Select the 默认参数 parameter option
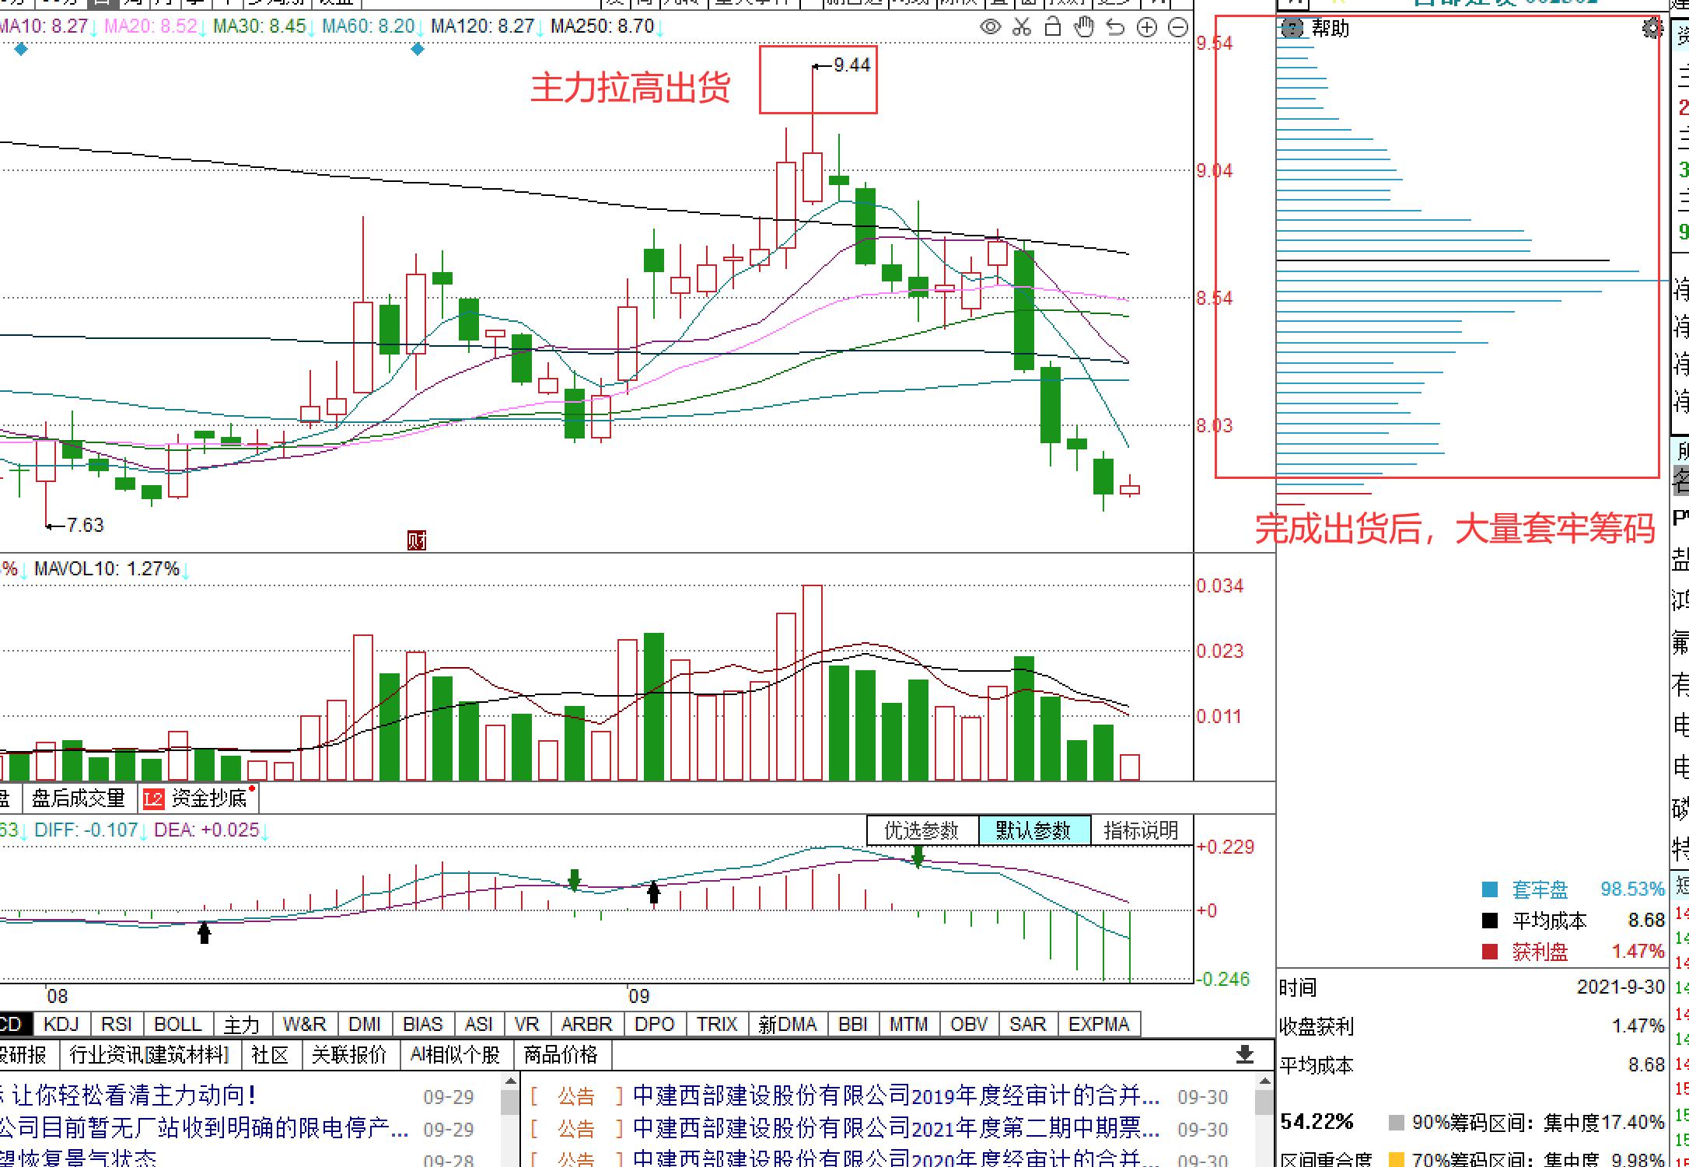Screen dimensions: 1689x1167 point(1033,830)
